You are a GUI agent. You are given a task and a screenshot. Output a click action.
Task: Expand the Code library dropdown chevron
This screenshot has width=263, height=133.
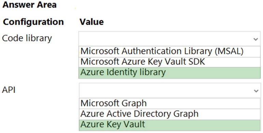tap(255, 39)
